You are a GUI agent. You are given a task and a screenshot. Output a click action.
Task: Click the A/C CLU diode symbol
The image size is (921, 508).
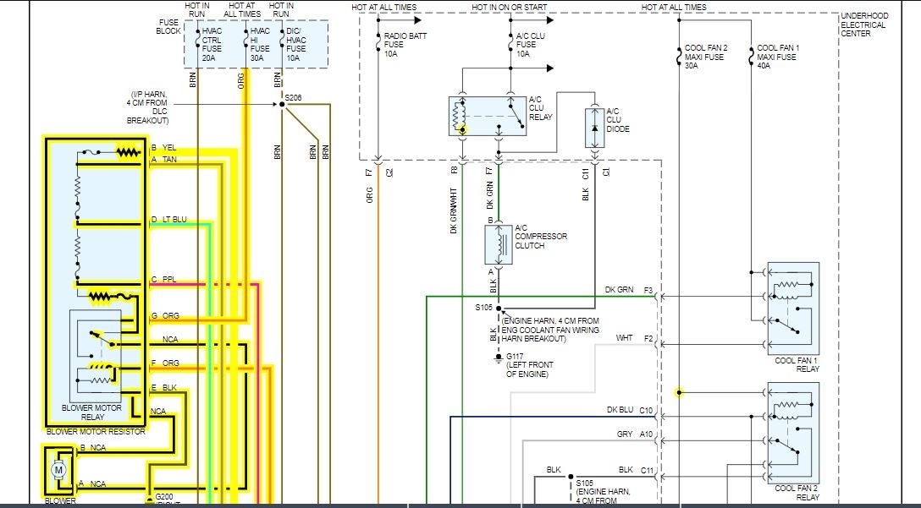(x=594, y=128)
